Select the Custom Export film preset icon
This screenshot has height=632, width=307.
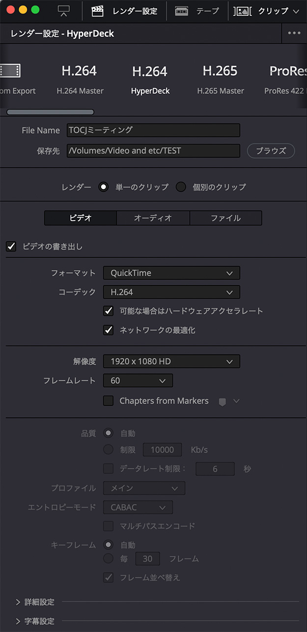[10, 71]
